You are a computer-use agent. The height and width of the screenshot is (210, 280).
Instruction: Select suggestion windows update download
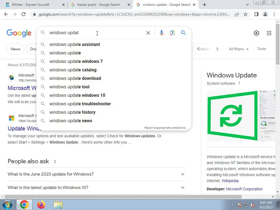114,78
